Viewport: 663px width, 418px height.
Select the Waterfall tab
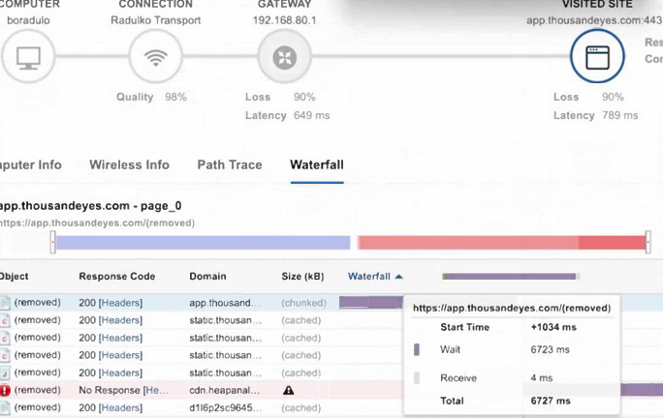click(317, 164)
